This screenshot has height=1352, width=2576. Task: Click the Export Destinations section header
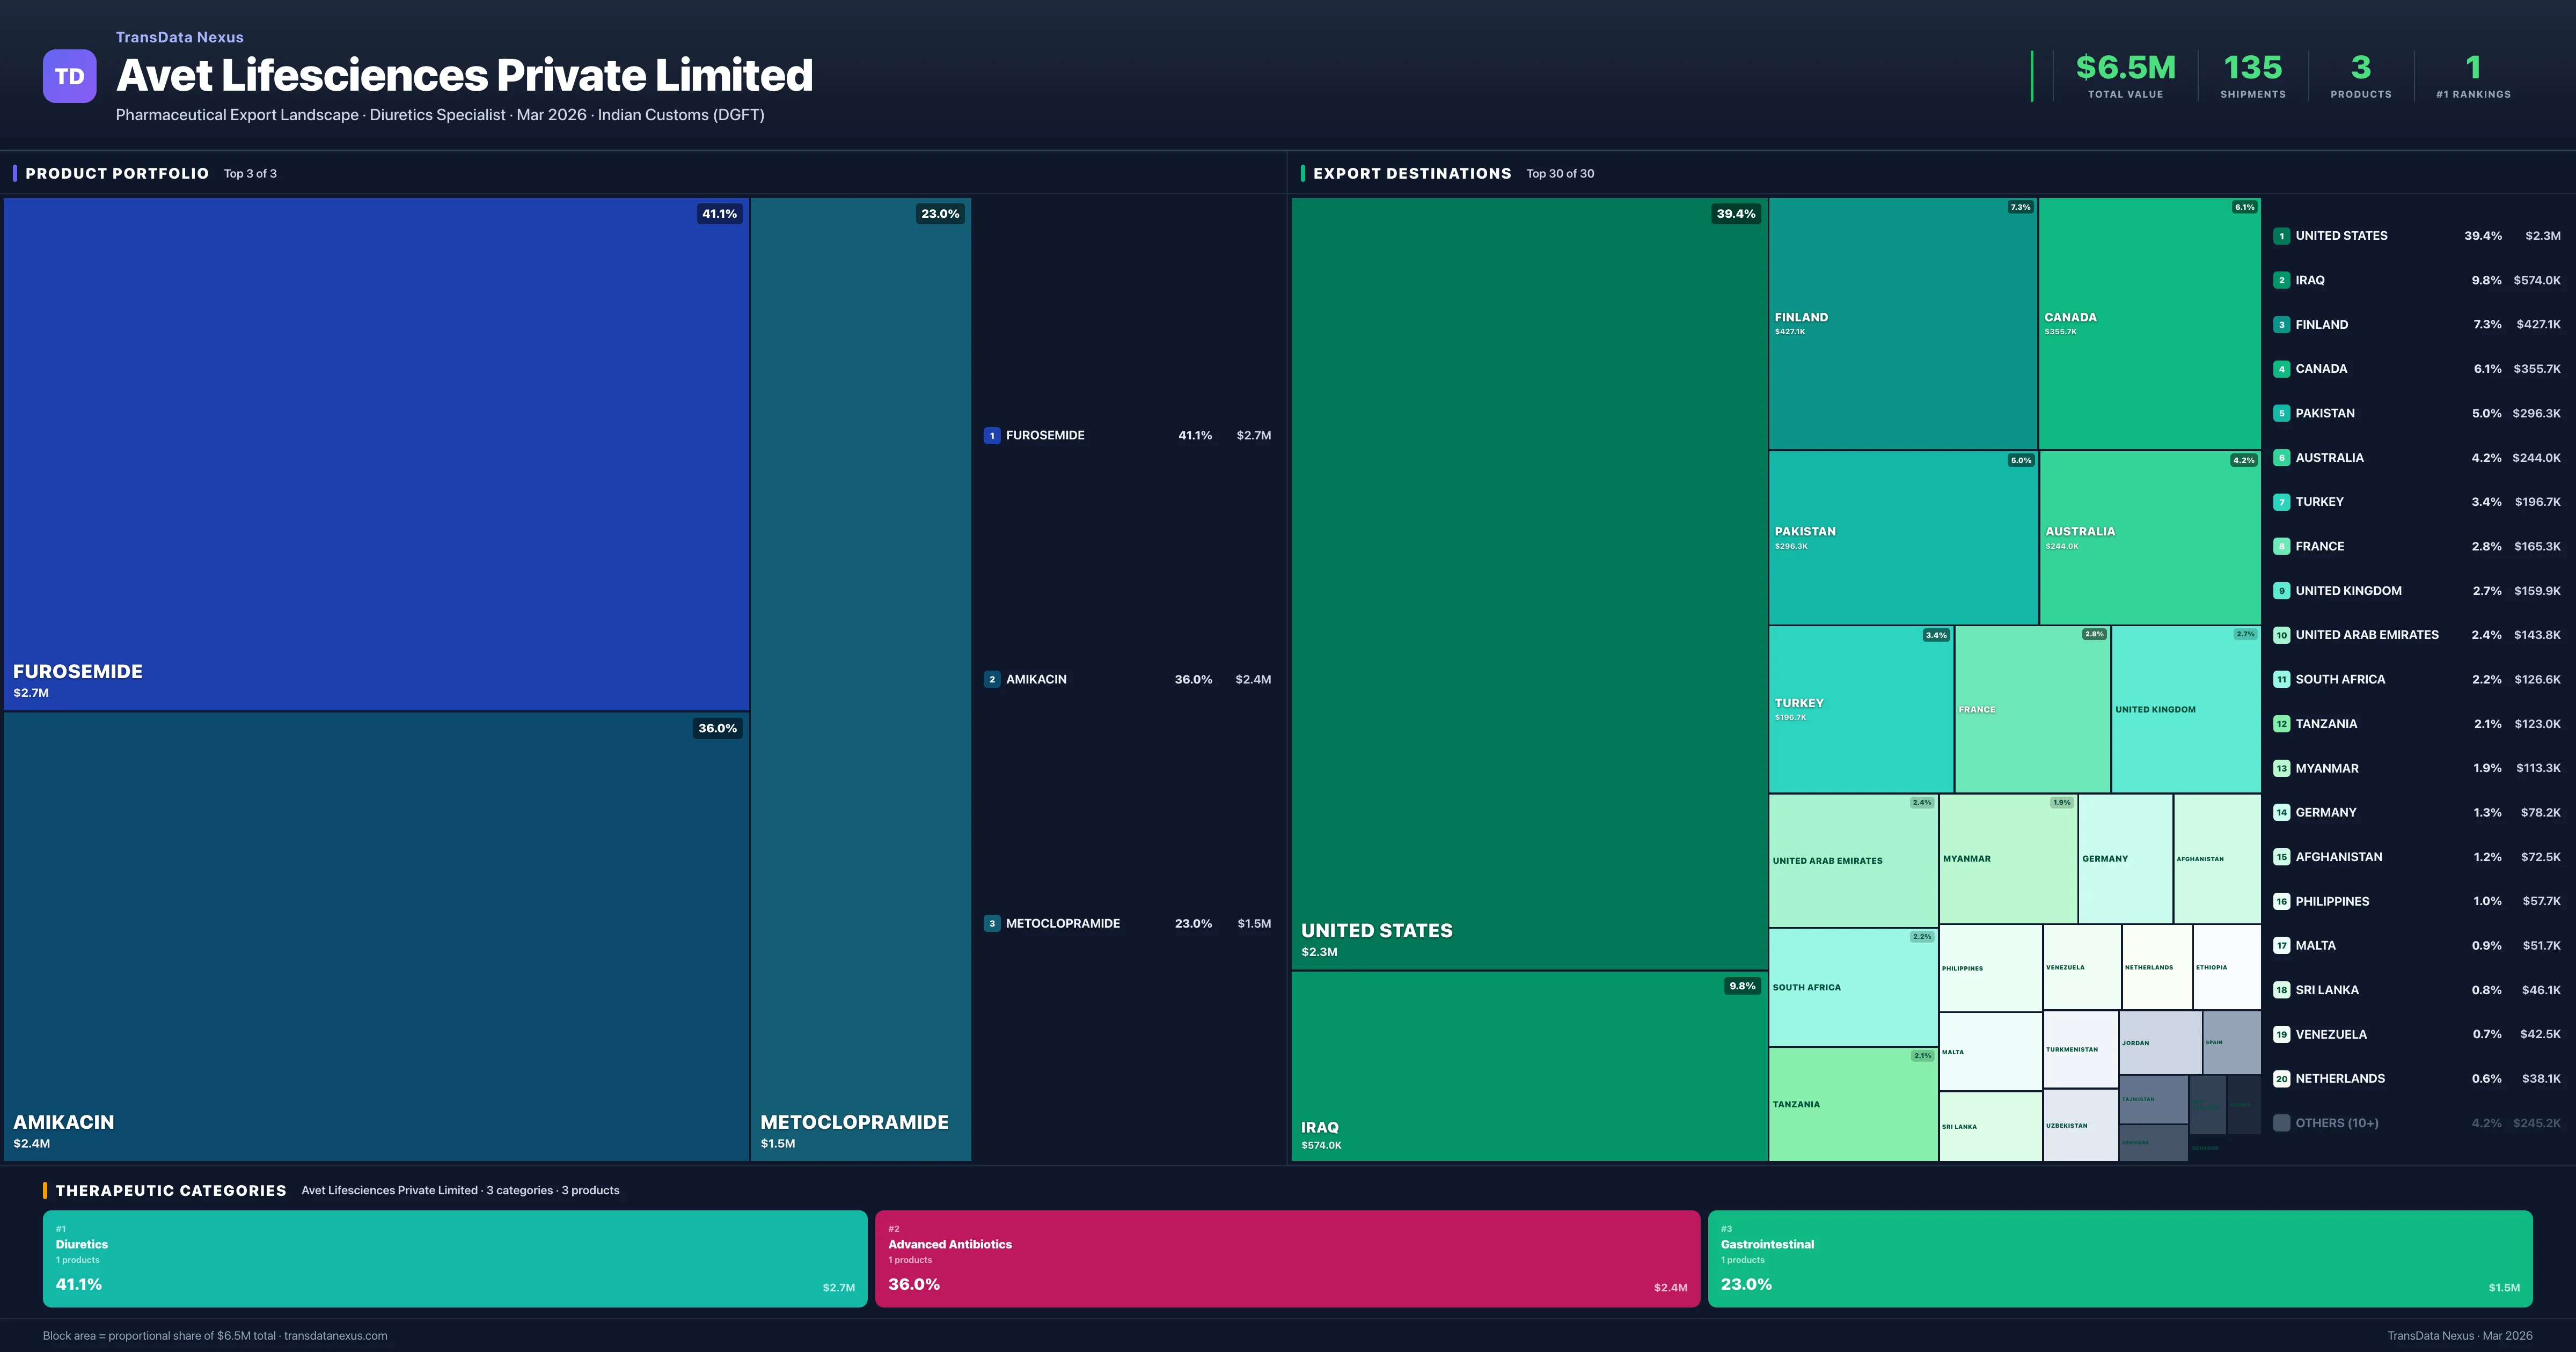1411,173
